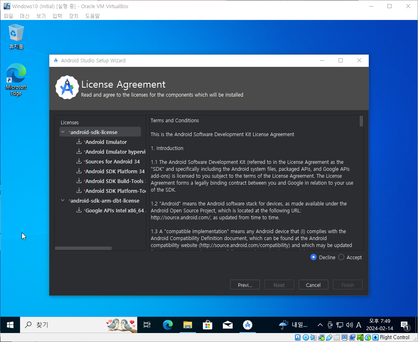Click the license text vertical scrollbar thumb
The width and height of the screenshot is (418, 342).
click(x=361, y=121)
